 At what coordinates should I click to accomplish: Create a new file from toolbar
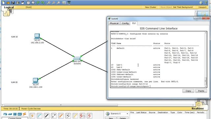pos(3,3)
